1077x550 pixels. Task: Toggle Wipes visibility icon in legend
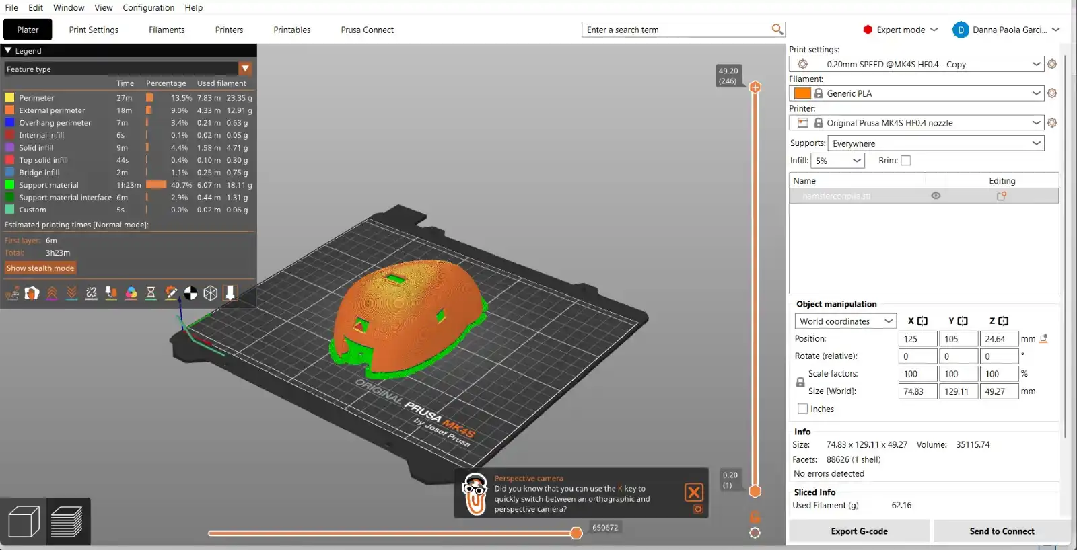coord(32,293)
